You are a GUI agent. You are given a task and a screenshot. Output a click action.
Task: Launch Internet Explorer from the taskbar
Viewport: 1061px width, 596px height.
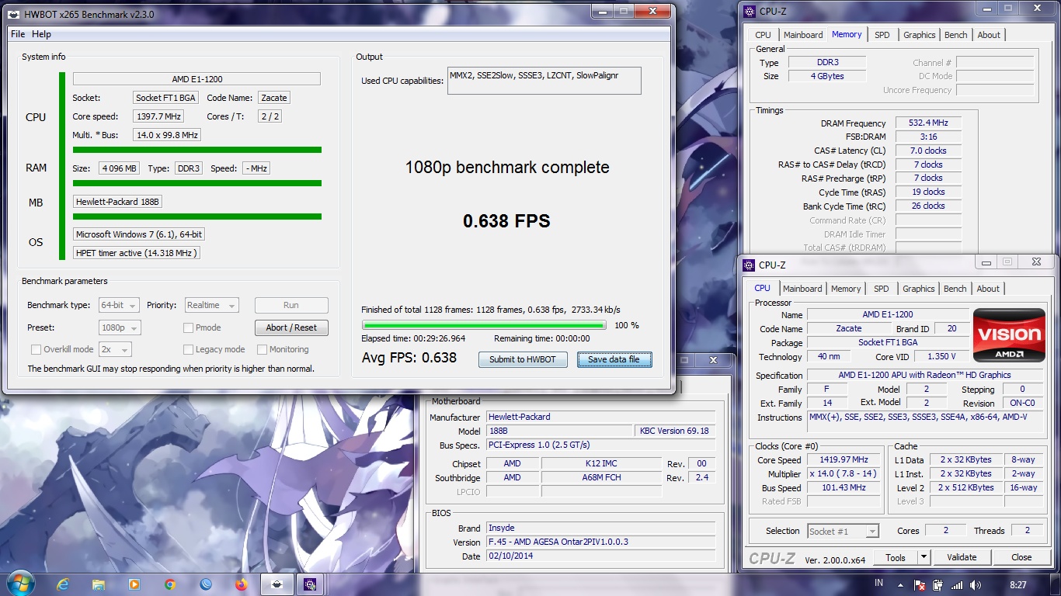click(62, 584)
